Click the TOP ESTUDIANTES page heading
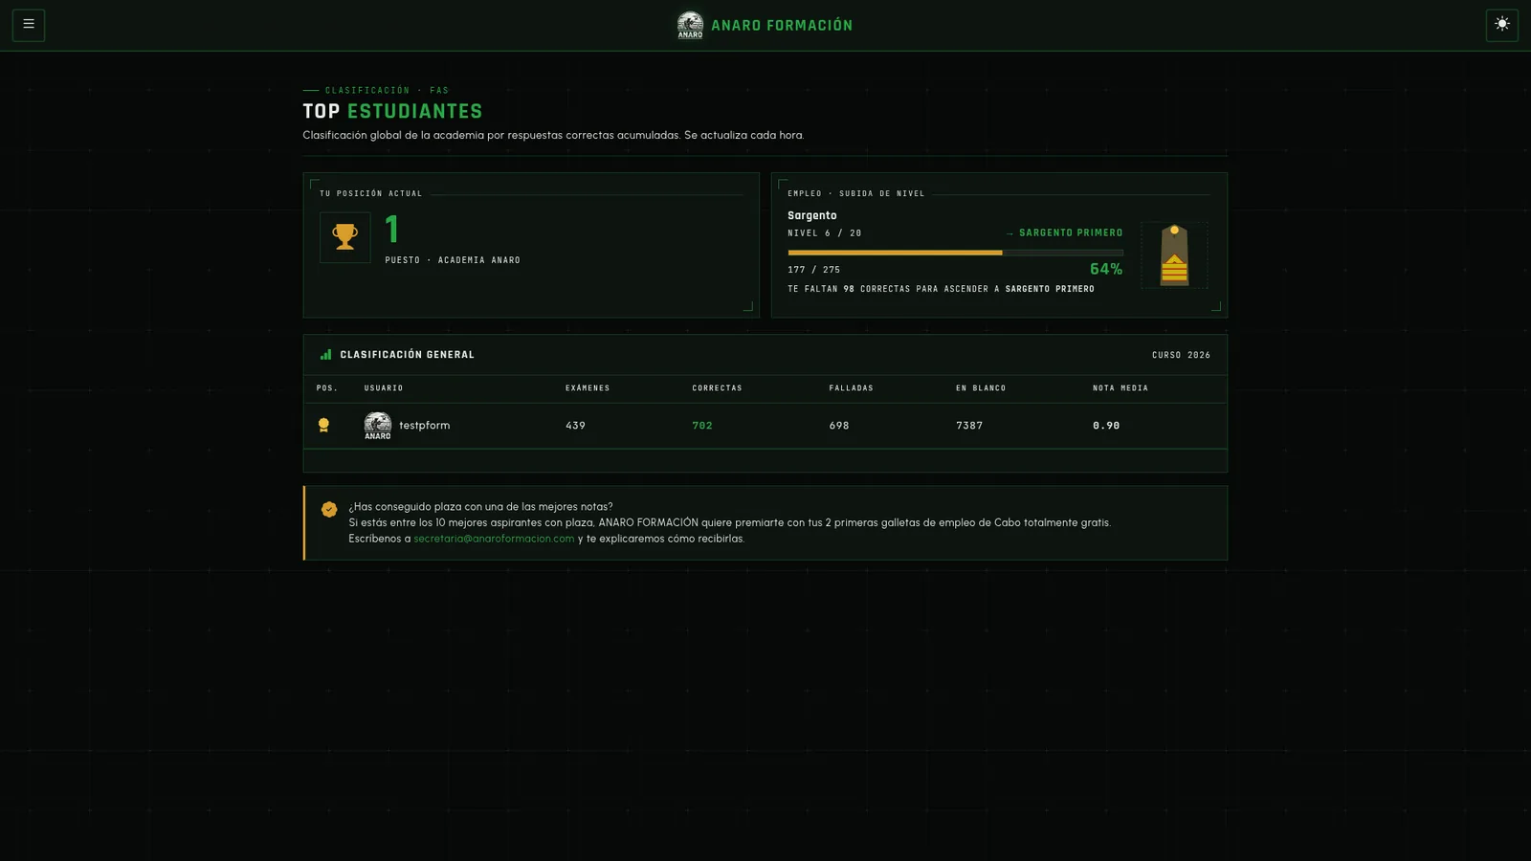Image resolution: width=1531 pixels, height=861 pixels. (393, 112)
